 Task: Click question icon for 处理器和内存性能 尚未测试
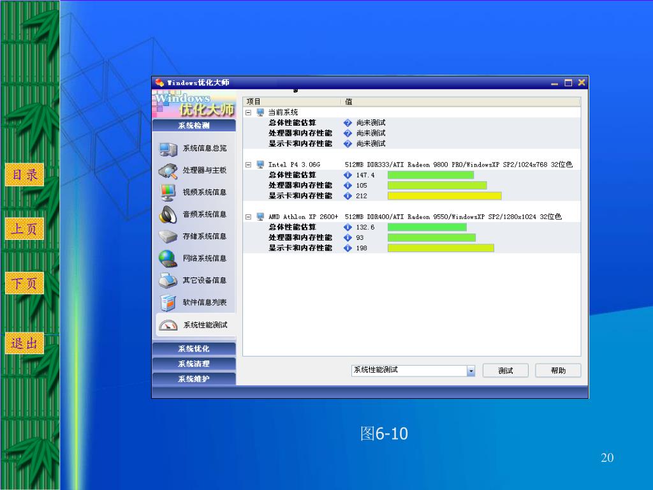point(348,133)
